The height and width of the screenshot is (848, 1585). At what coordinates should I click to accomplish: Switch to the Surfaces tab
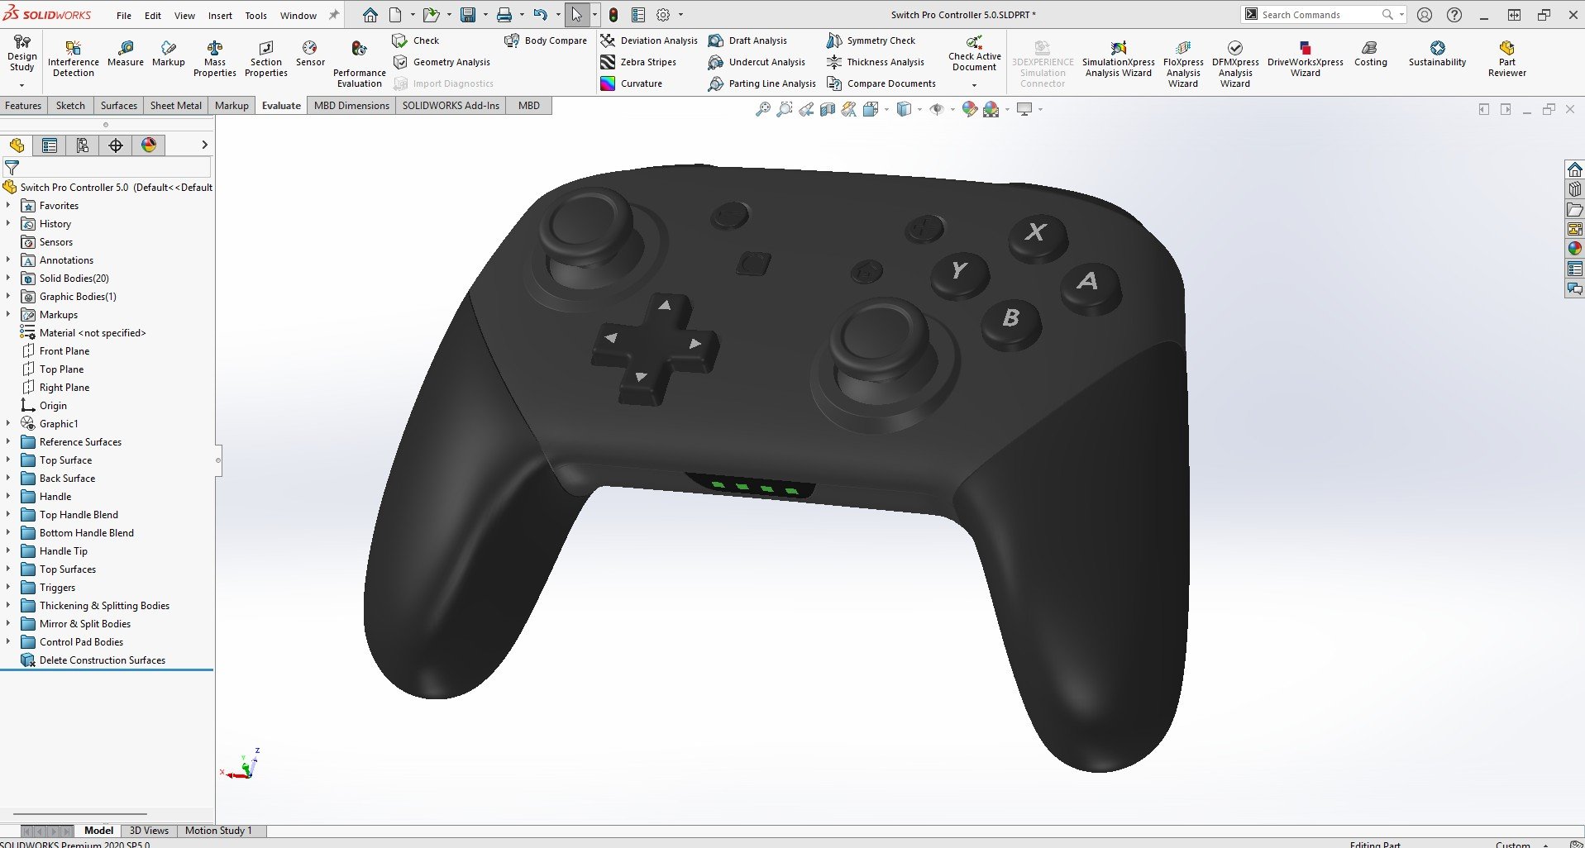(x=119, y=106)
